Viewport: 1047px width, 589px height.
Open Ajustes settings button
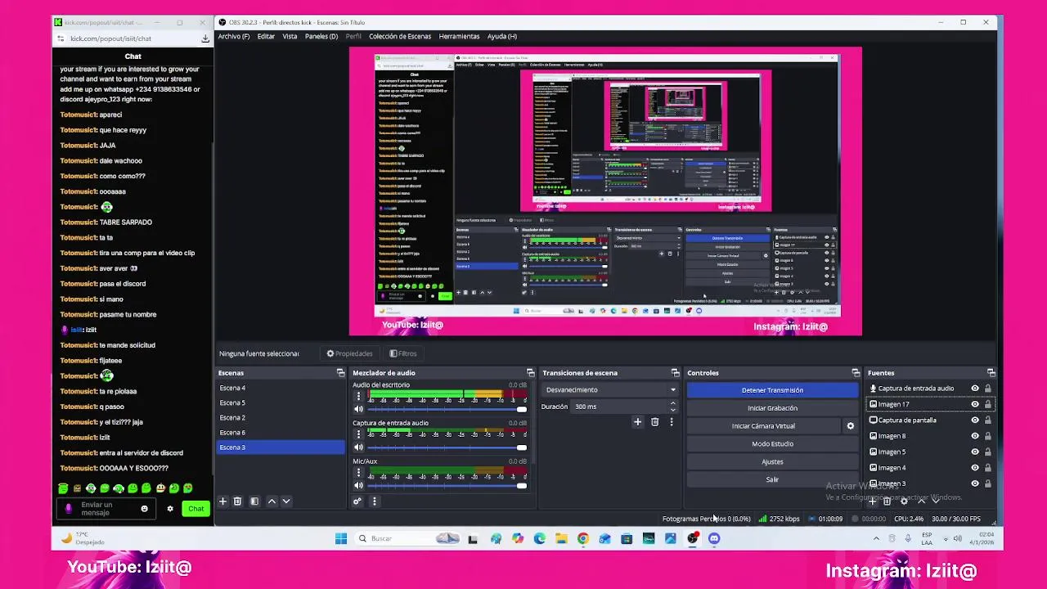772,462
